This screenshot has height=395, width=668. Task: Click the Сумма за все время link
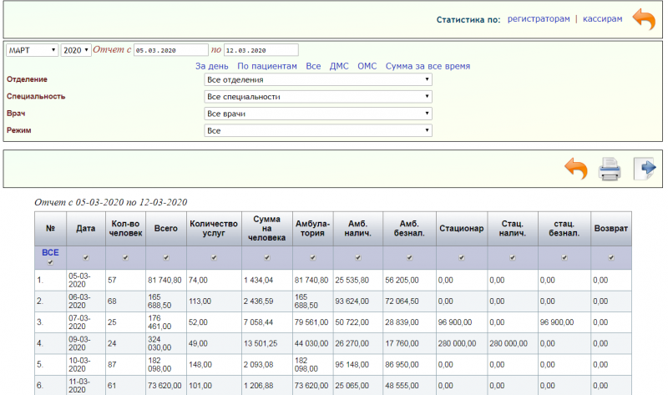point(428,65)
